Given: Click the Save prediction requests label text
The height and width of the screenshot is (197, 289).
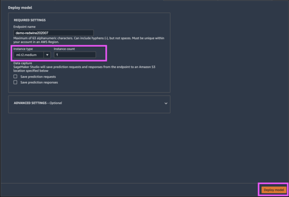Looking at the screenshot, I should click(x=38, y=77).
